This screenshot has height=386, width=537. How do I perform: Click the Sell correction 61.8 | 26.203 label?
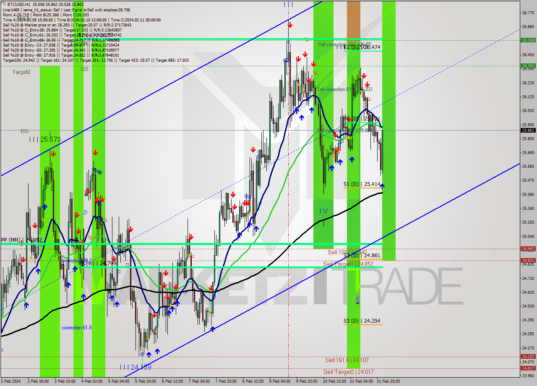[344, 89]
